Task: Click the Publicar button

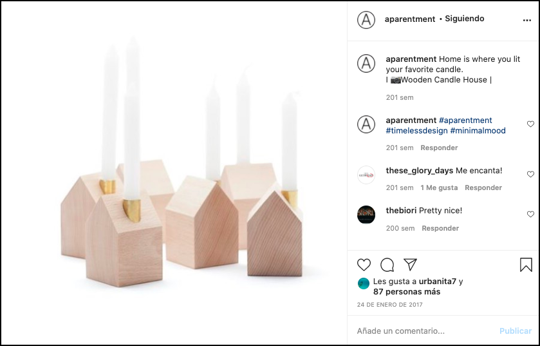Action: pos(516,331)
